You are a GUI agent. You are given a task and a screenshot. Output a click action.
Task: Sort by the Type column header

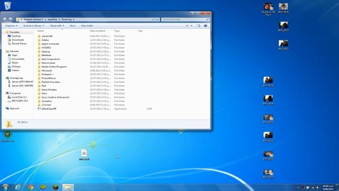pos(117,31)
